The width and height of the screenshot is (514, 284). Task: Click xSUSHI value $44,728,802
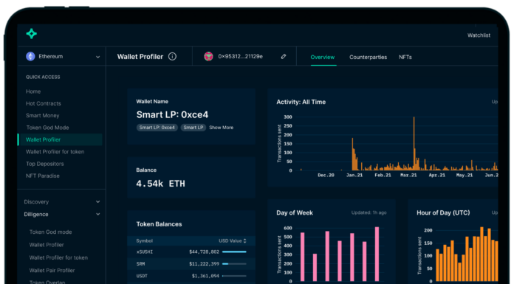point(204,252)
